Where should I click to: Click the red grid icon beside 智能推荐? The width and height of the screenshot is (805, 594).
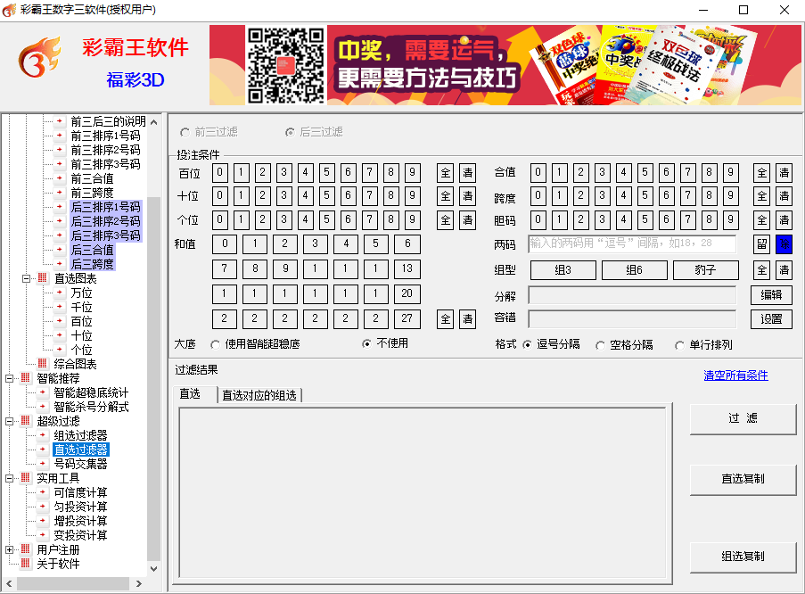(26, 378)
